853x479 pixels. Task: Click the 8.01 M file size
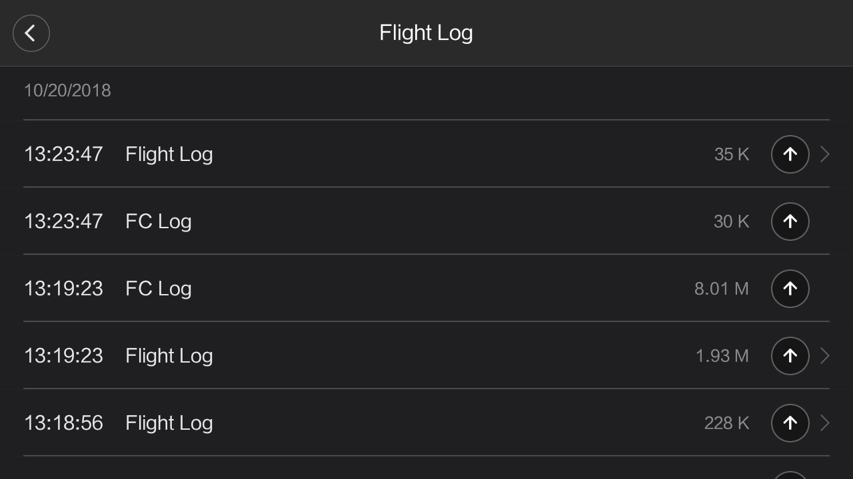point(721,289)
